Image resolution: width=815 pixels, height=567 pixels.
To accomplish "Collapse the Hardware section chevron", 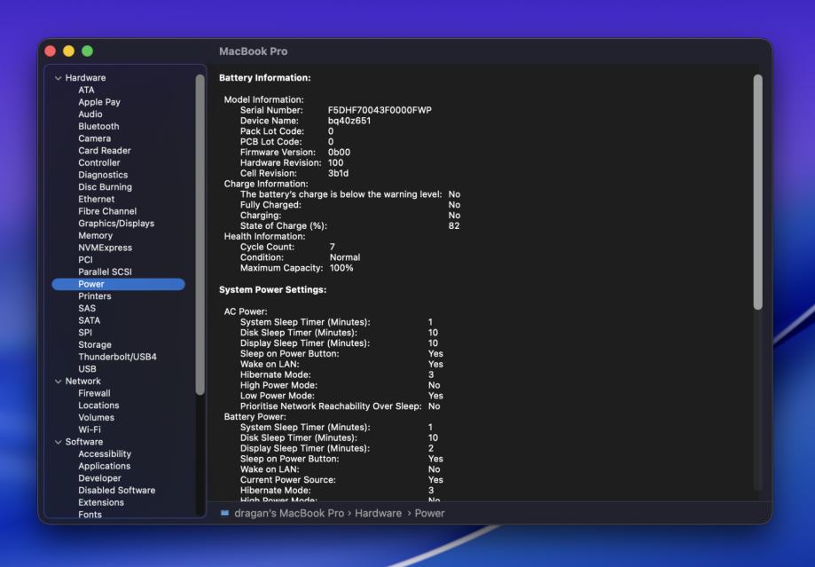I will click(59, 78).
